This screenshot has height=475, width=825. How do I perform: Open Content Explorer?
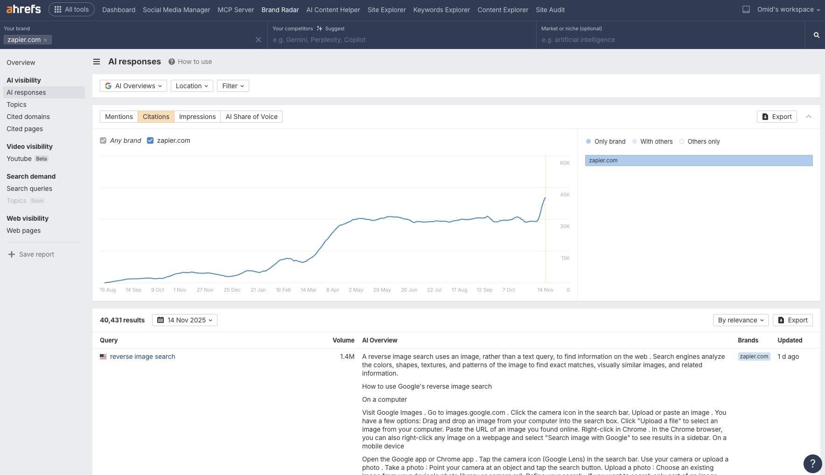[503, 10]
